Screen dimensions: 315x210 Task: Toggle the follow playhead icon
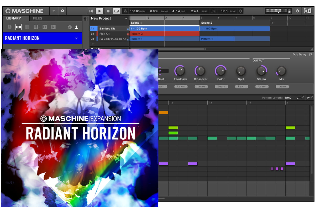(213, 11)
